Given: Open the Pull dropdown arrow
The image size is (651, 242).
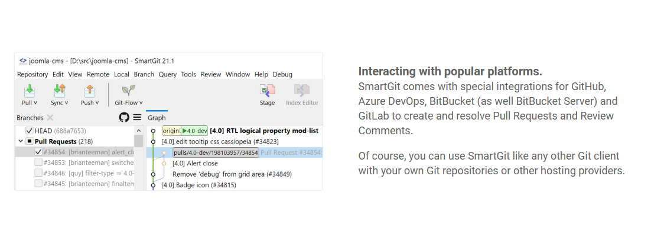Looking at the screenshot, I should tap(35, 102).
